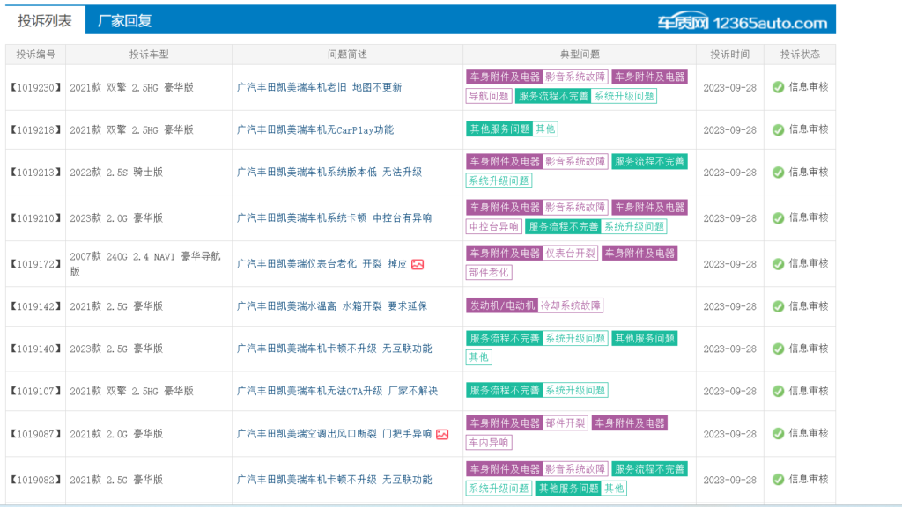Screen dimensions: 902x507
Task: Click the 车内异响 tag
Action: click(488, 443)
